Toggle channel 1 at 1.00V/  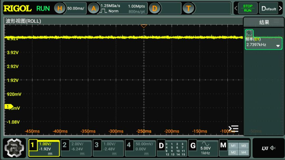(x=44, y=148)
